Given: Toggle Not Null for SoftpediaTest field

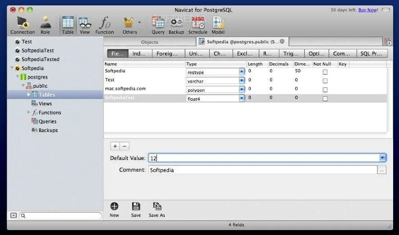Looking at the screenshot, I should [x=325, y=99].
